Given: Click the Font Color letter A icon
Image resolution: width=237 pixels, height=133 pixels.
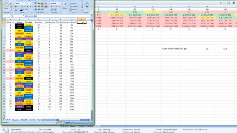Looking at the screenshot, I should [26, 10].
